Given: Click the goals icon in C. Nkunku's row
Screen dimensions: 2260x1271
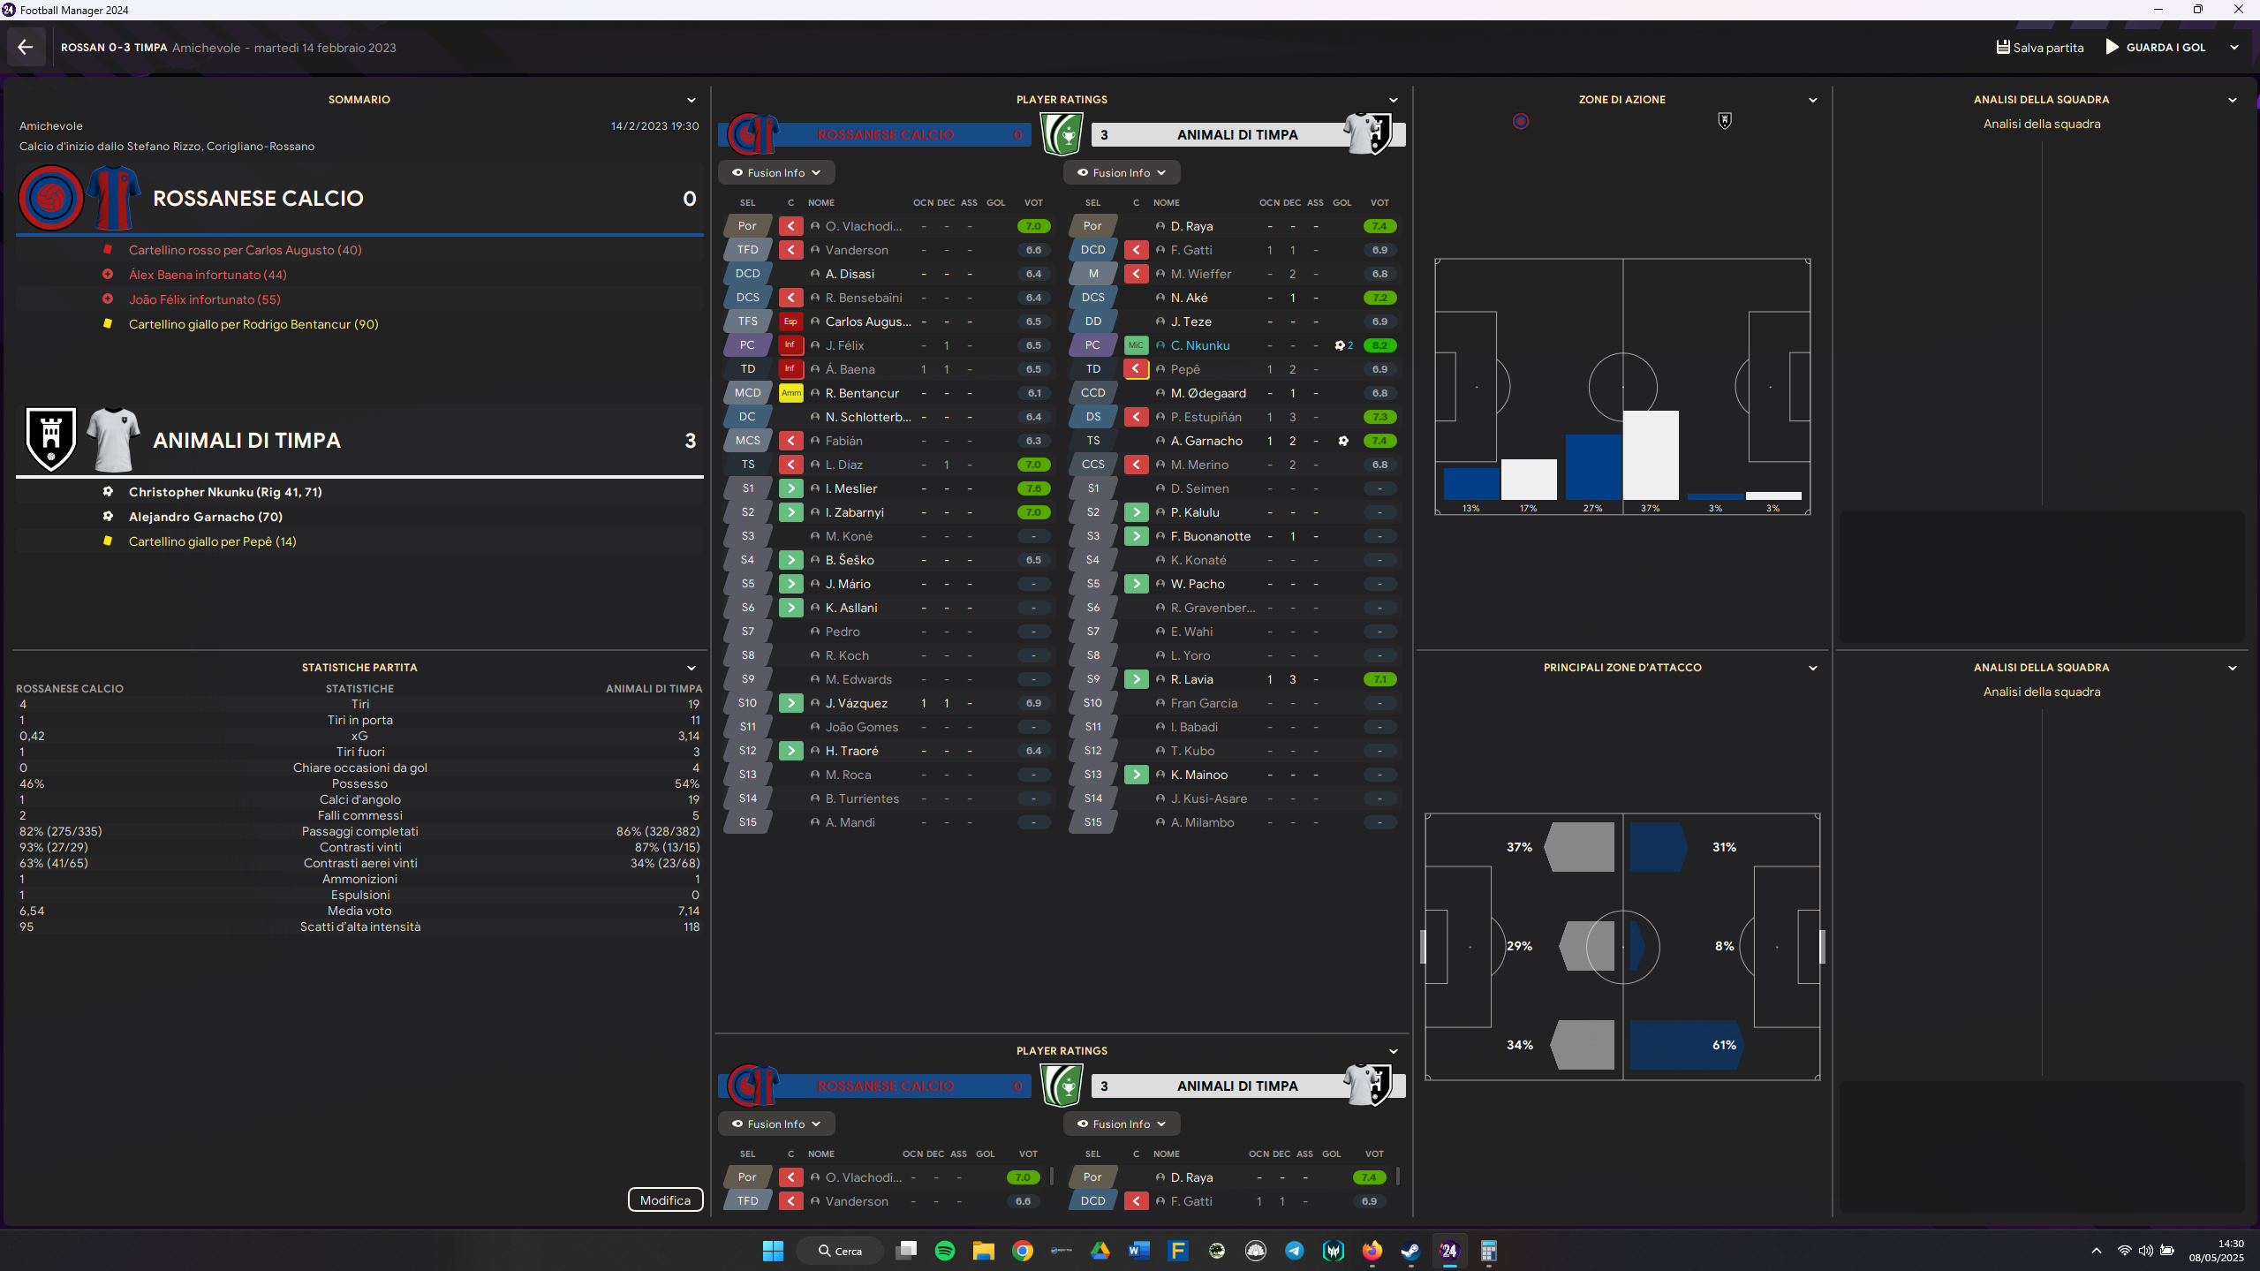Looking at the screenshot, I should pyautogui.click(x=1343, y=345).
